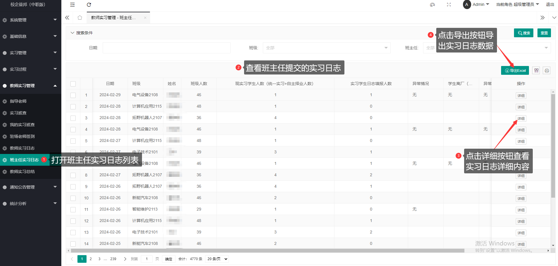The image size is (558, 266).
Task: Open the 班级 dropdown filter
Action: pyautogui.click(x=326, y=48)
